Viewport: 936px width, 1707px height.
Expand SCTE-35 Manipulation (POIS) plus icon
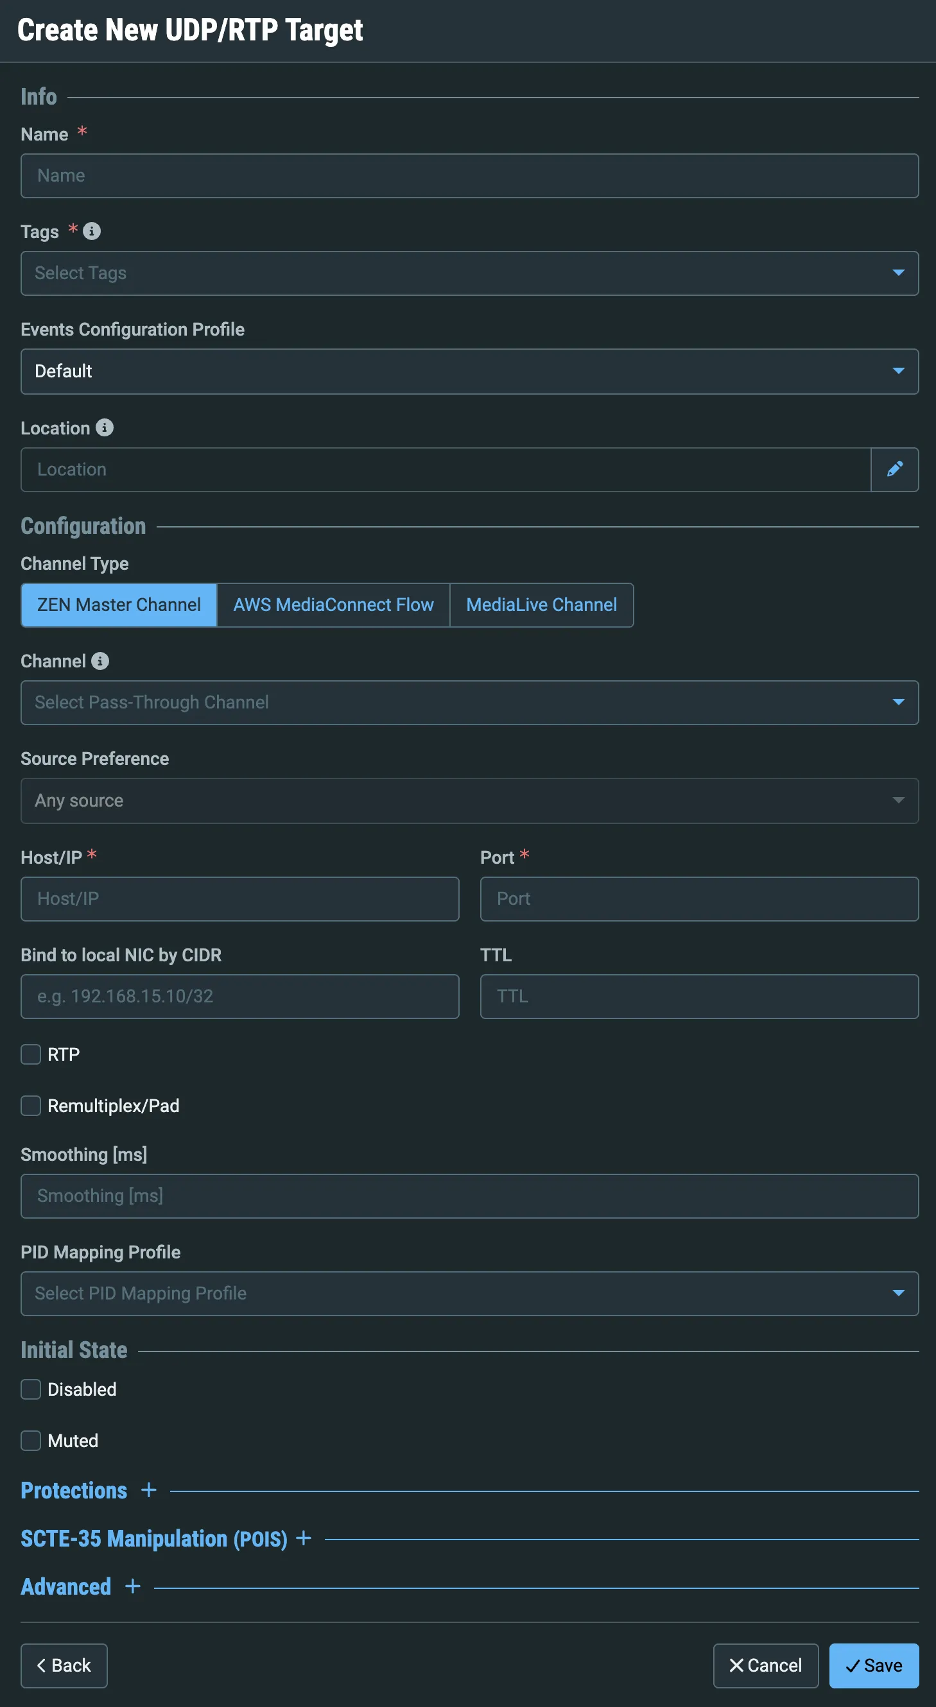(304, 1538)
